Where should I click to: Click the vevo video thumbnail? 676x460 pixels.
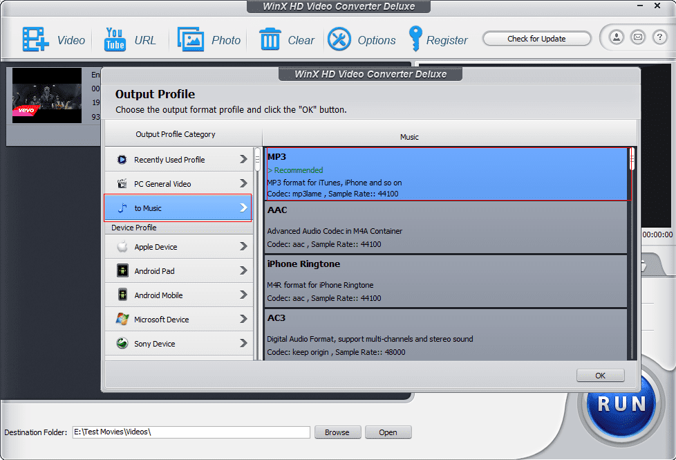47,95
